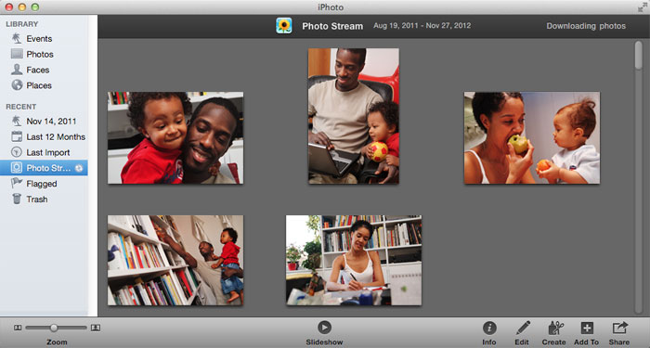
Task: Click the Zoom slider knob
Action: [x=54, y=328]
